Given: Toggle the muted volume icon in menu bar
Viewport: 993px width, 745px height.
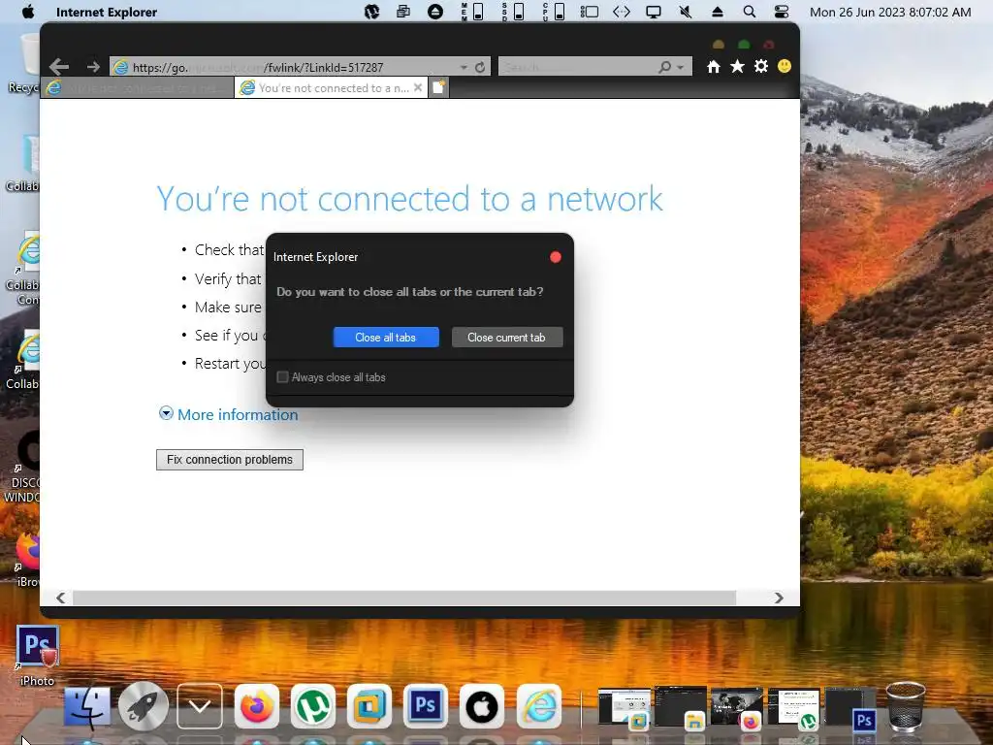Looking at the screenshot, I should 686,12.
